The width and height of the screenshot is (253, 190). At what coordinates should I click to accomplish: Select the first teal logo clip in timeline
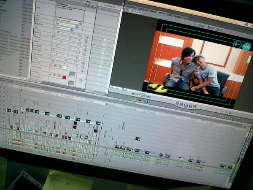9,111
